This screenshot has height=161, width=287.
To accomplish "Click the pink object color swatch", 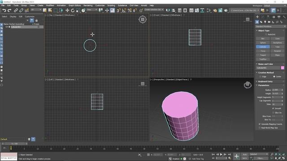I will (x=283, y=68).
